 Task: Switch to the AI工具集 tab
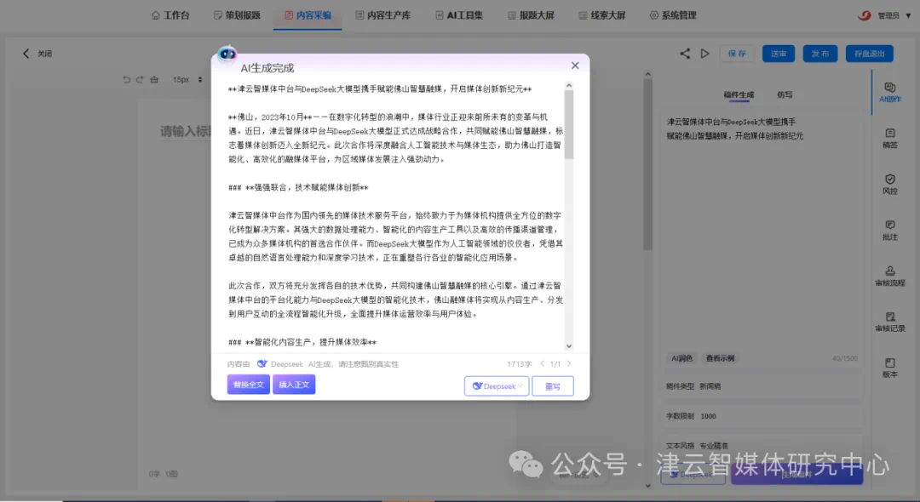tap(459, 15)
